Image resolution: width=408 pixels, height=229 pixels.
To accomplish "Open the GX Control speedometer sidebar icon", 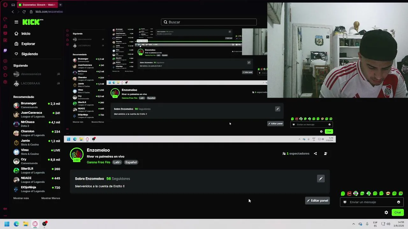I will [5, 19].
